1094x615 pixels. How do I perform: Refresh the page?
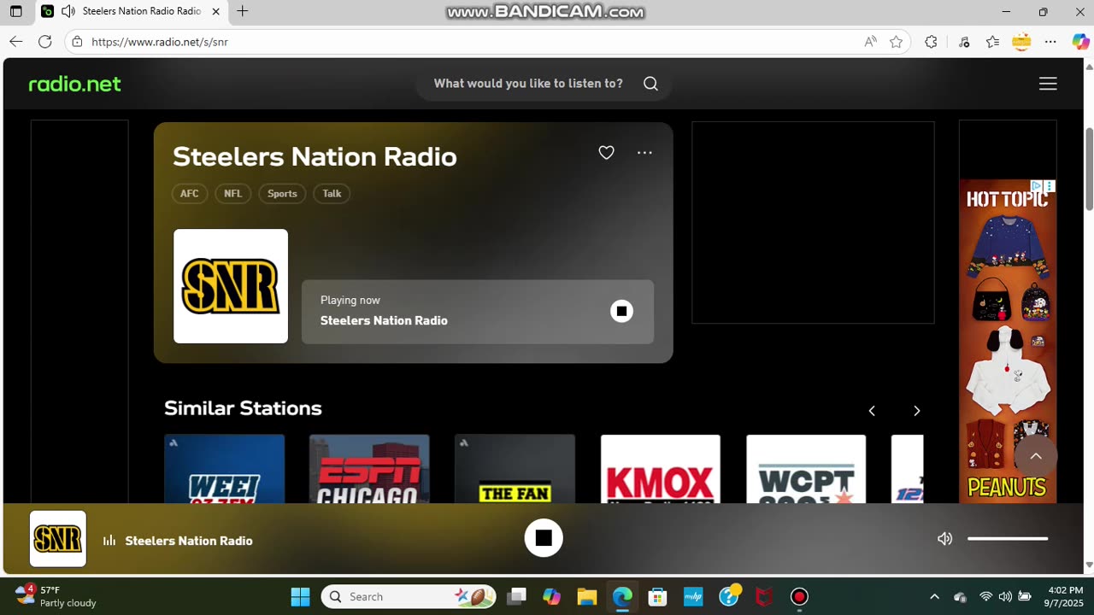pos(44,42)
